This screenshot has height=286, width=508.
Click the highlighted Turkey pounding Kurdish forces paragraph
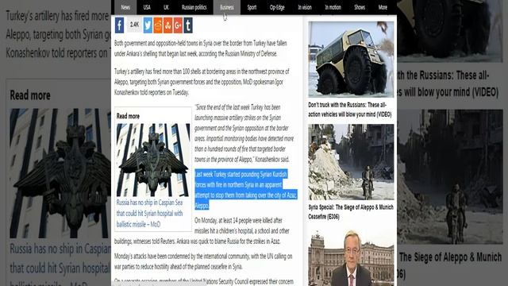click(245, 190)
